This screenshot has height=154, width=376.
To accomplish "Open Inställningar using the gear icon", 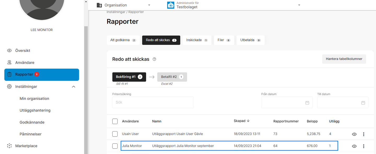I will (9, 86).
